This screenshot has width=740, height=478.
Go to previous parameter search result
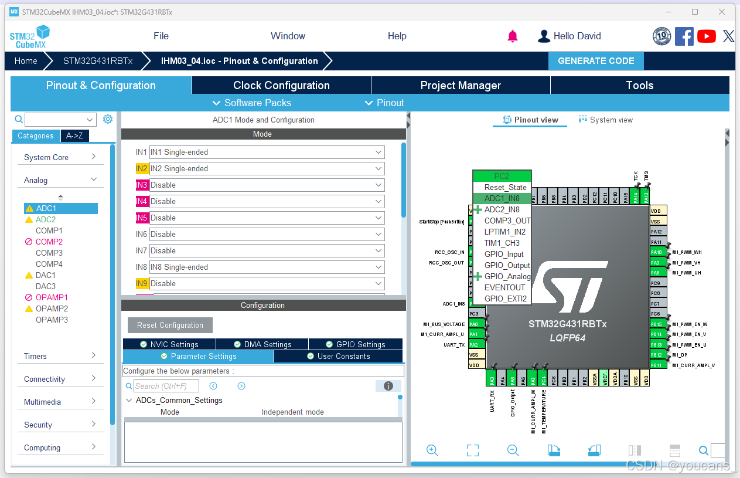(213, 386)
